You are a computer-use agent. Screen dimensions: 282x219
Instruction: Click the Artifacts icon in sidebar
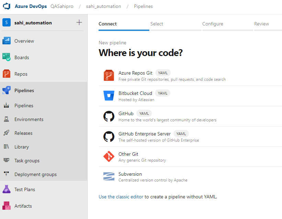(x=7, y=206)
